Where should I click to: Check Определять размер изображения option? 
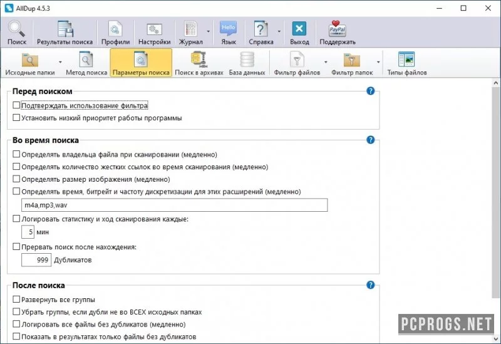coord(16,179)
